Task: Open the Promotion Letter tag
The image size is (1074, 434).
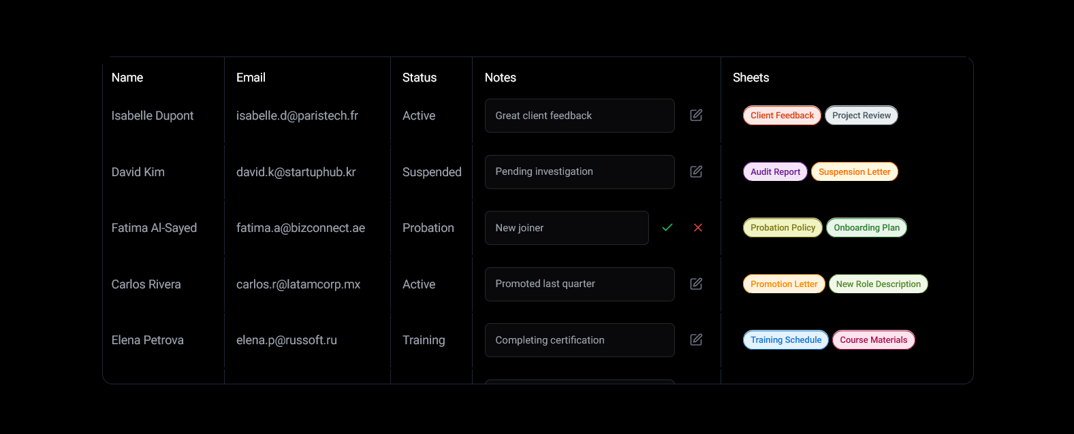Action: click(784, 284)
